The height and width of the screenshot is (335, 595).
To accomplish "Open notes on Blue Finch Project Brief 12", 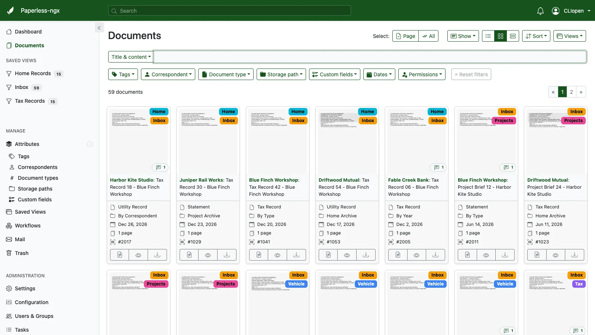I will (x=508, y=167).
